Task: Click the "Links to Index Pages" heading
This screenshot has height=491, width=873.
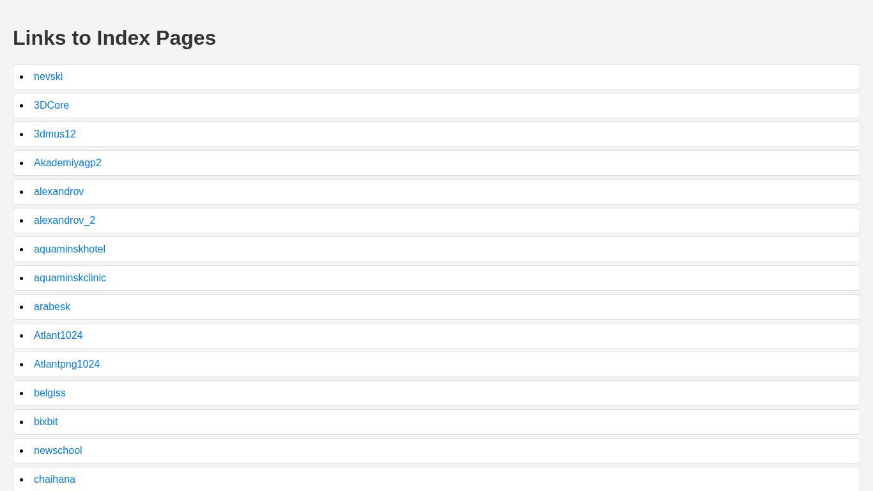Action: tap(114, 38)
